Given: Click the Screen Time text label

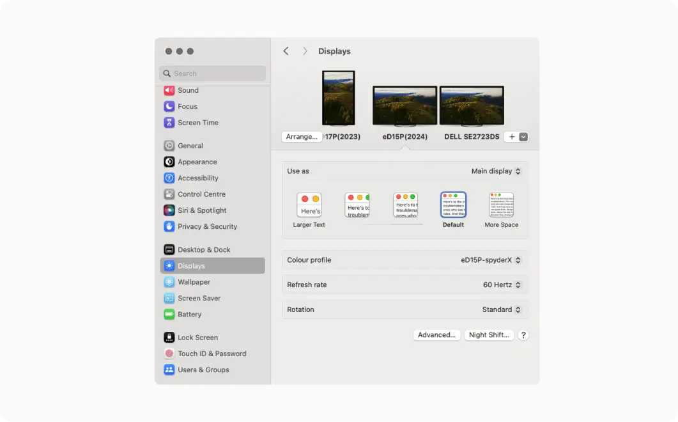Looking at the screenshot, I should tap(198, 123).
